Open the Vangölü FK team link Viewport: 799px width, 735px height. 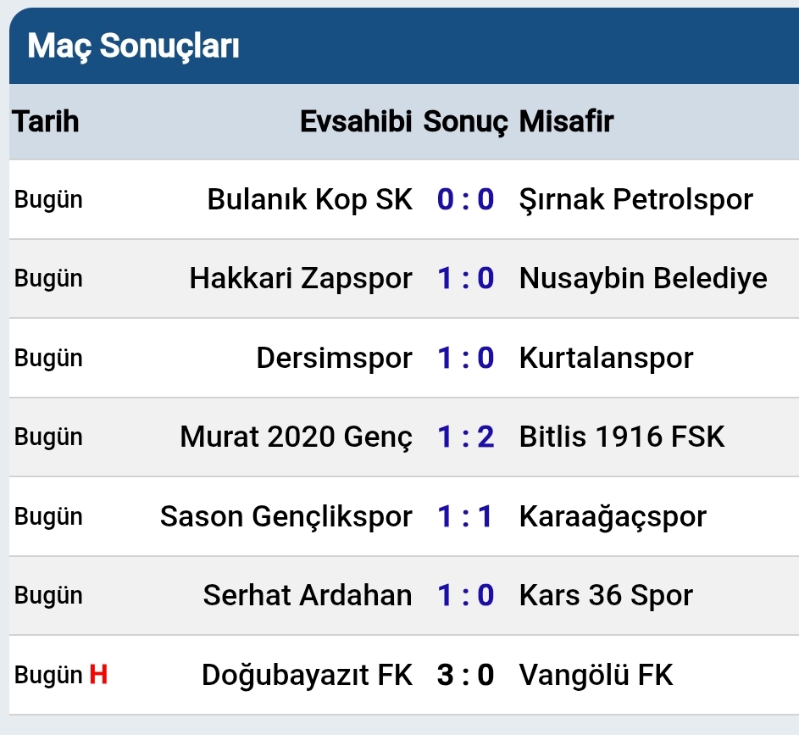tap(596, 676)
